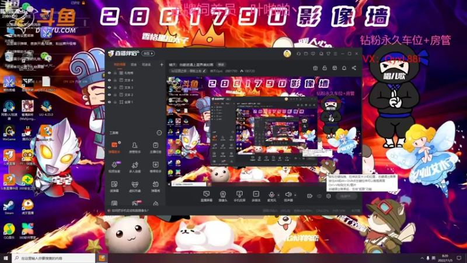Click the Windows taskbar search box
Image resolution: width=467 pixels, height=263 pixels.
[54, 258]
